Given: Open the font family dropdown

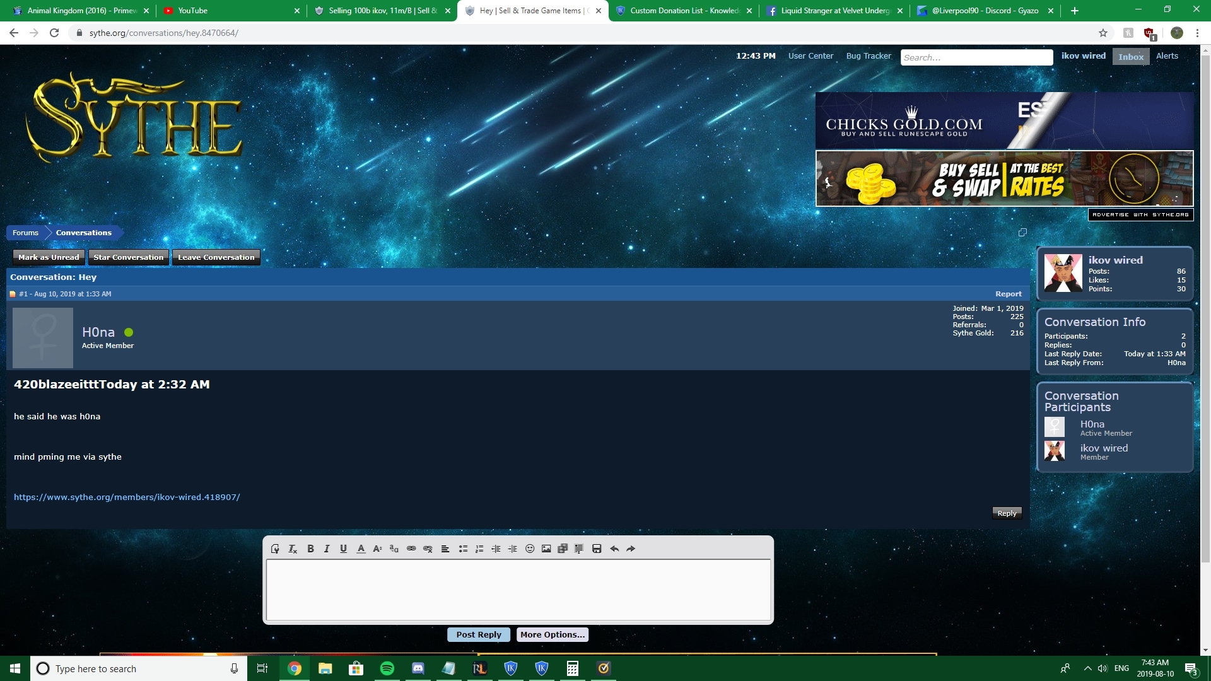Looking at the screenshot, I should click(394, 549).
